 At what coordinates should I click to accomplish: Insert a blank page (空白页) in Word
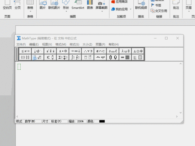pos(7,5)
